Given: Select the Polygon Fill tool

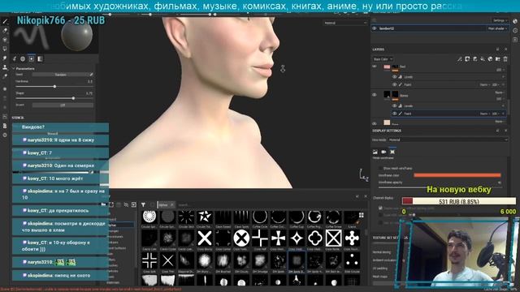Looking at the screenshot, I should 5,49.
